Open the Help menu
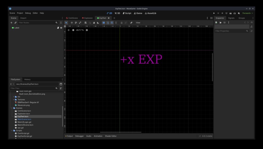The height and width of the screenshot is (149, 263). click(42, 13)
